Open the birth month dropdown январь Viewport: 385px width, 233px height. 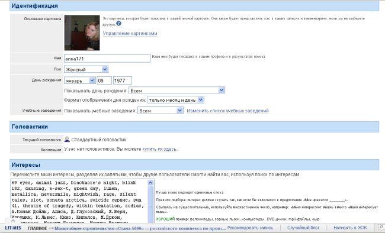coord(80,80)
